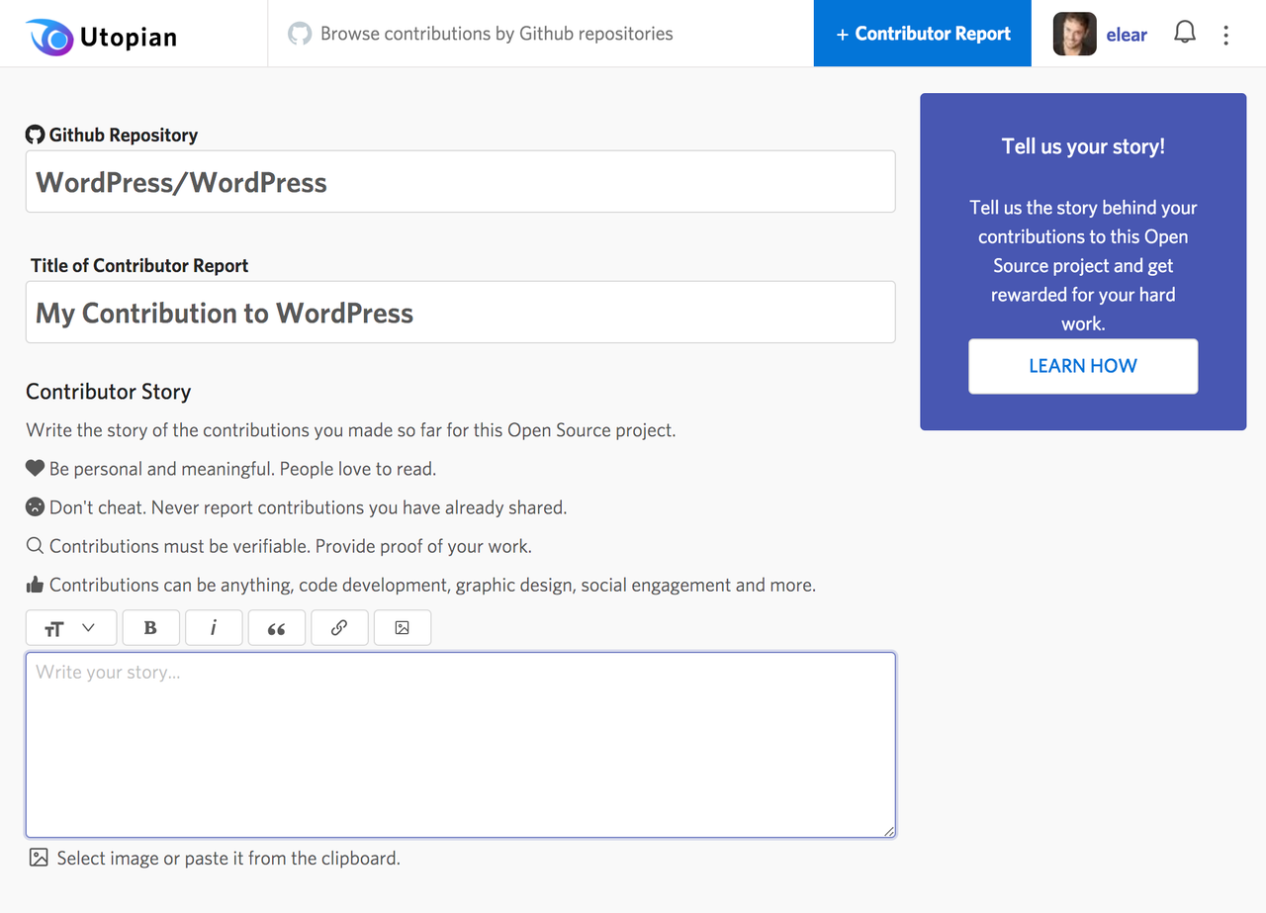Open the heading size dropdown
This screenshot has width=1266, height=913.
(70, 628)
